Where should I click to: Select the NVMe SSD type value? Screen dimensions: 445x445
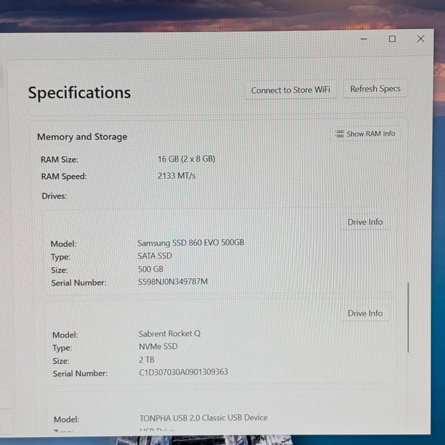tap(158, 346)
